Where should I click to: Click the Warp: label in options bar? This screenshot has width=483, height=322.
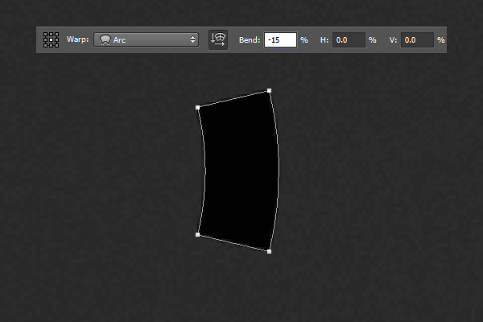click(x=78, y=39)
